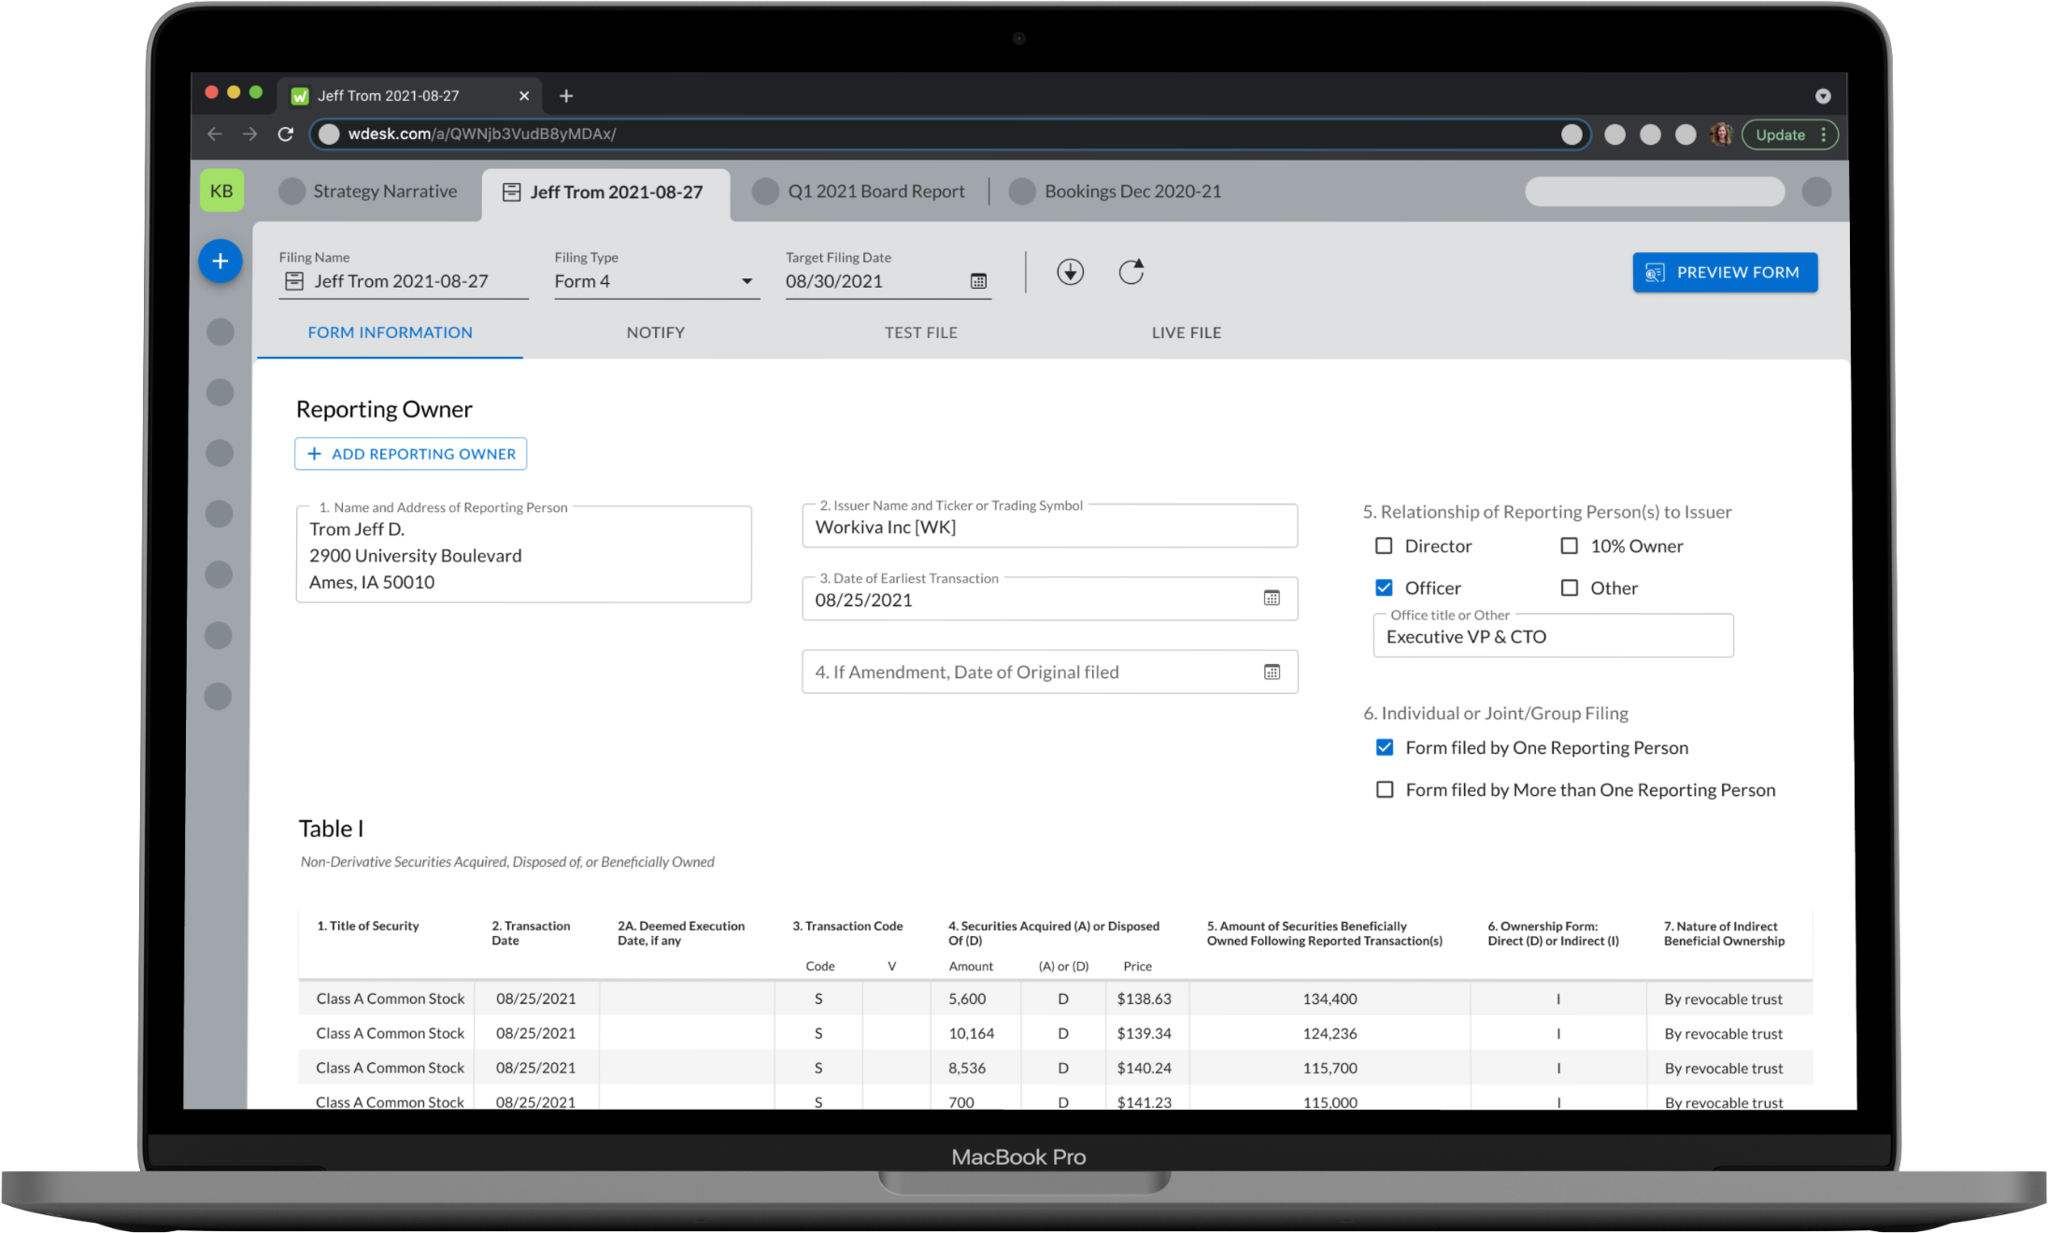Click the 124,236 owned amount cell
This screenshot has width=2048, height=1233.
1330,1033
